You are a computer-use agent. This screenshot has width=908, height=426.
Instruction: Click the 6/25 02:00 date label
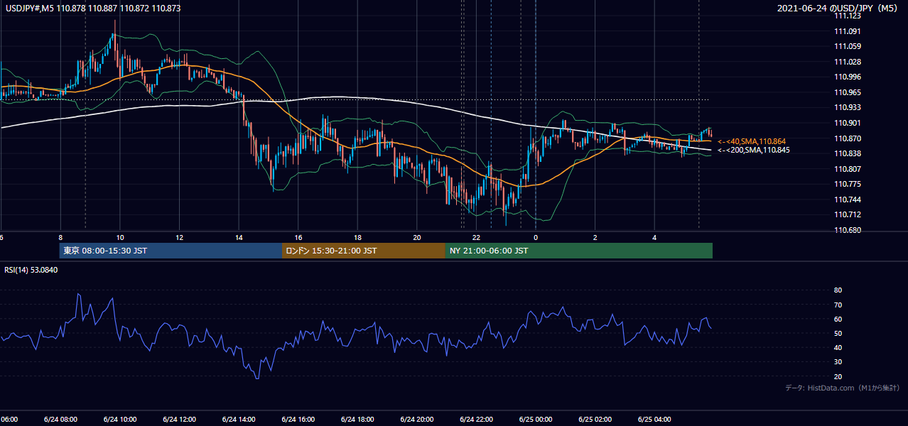click(595, 419)
